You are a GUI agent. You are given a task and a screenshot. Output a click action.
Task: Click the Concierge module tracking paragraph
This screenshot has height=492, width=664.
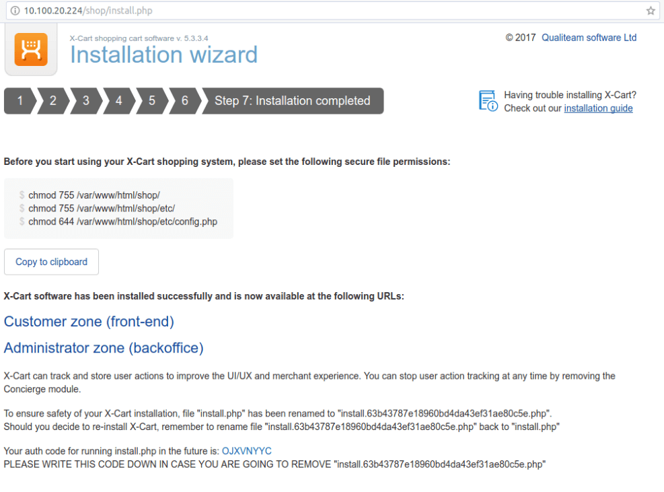309,382
